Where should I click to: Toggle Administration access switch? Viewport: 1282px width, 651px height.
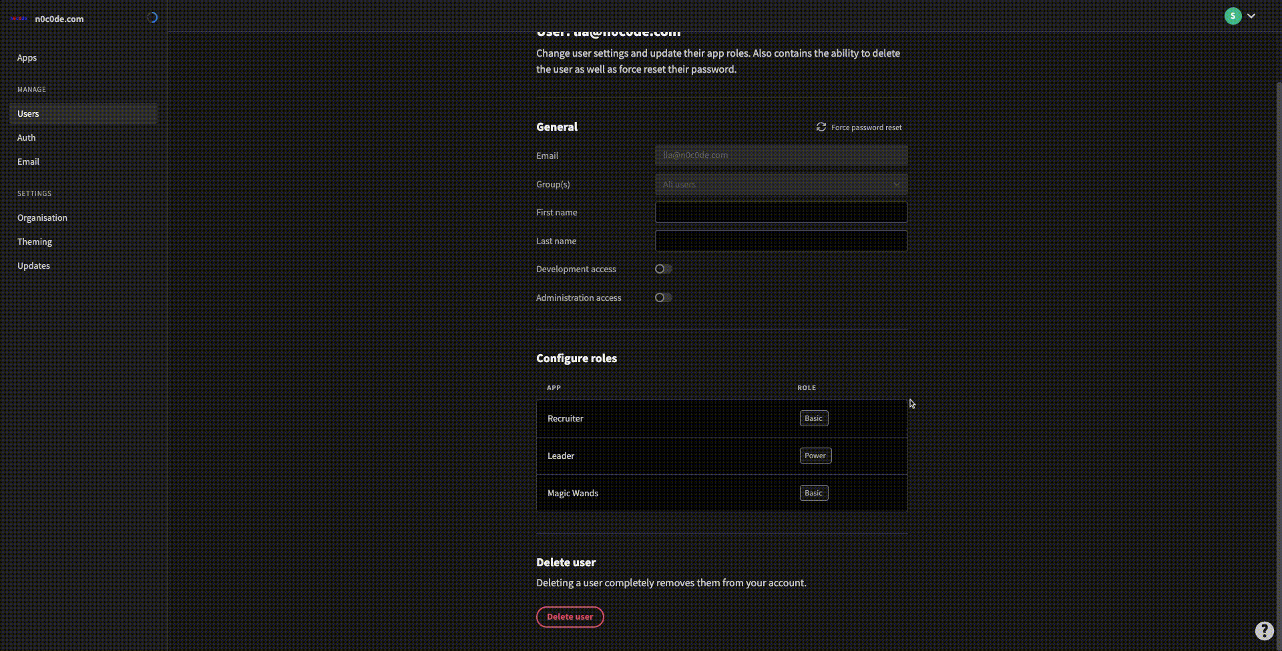[663, 297]
